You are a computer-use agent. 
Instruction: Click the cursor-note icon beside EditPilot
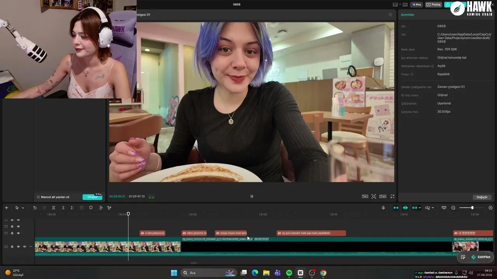coord(463,257)
